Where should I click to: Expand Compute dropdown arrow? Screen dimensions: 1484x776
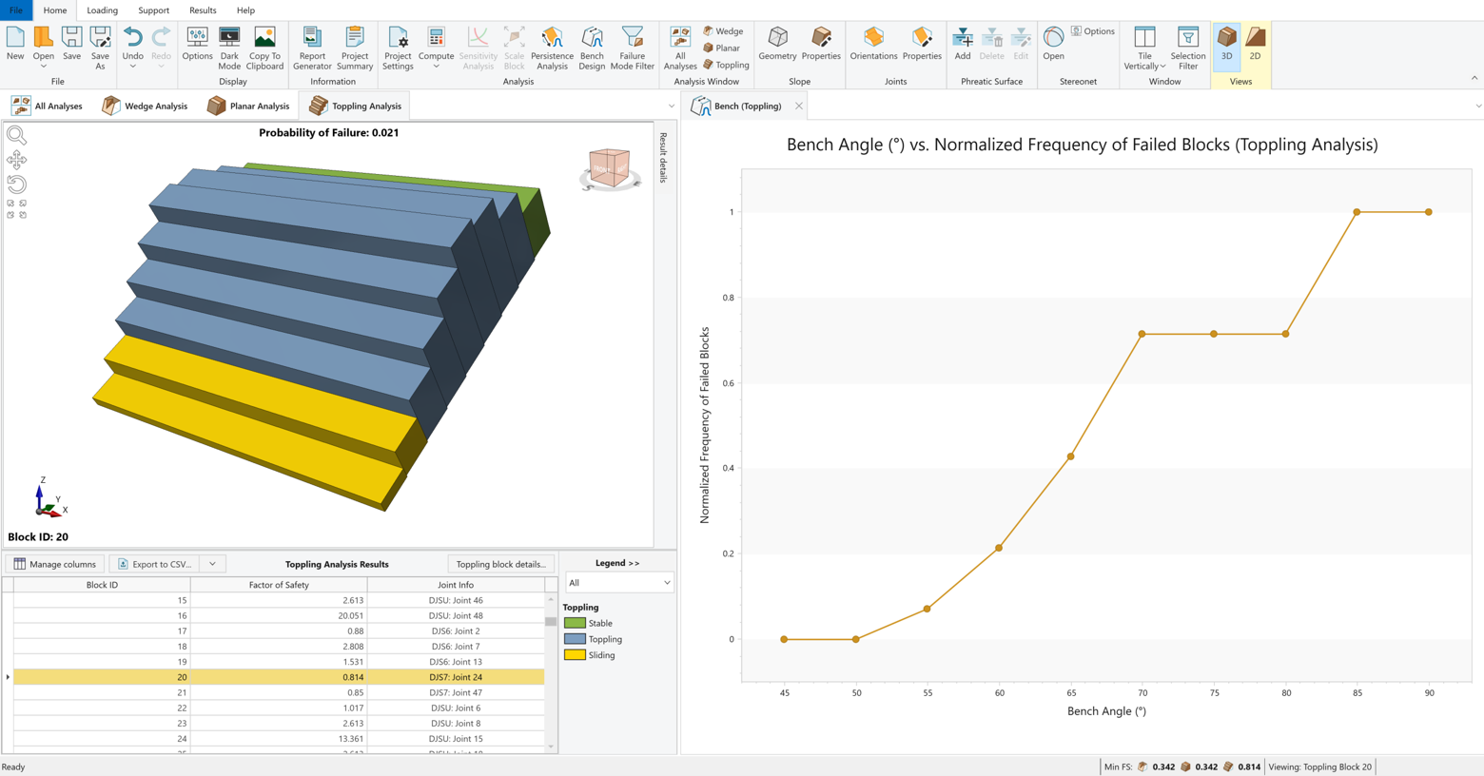436,67
